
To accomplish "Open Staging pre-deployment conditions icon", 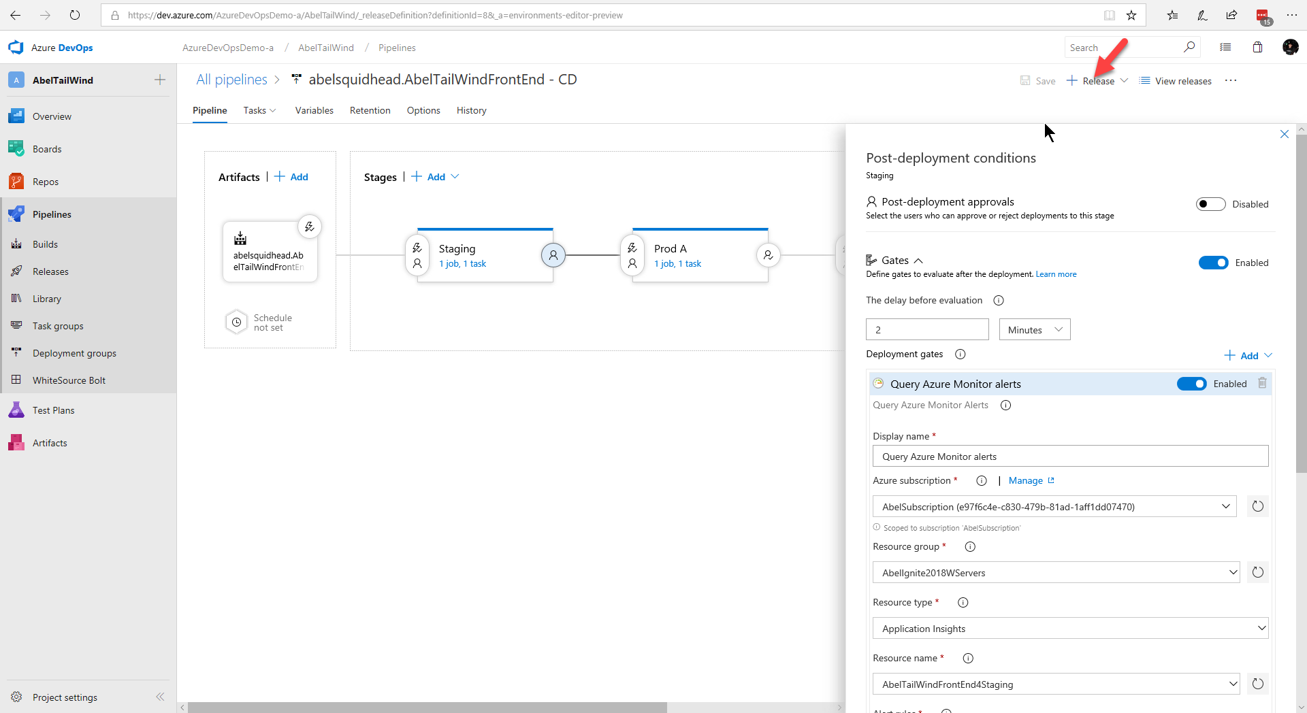I will (x=417, y=255).
